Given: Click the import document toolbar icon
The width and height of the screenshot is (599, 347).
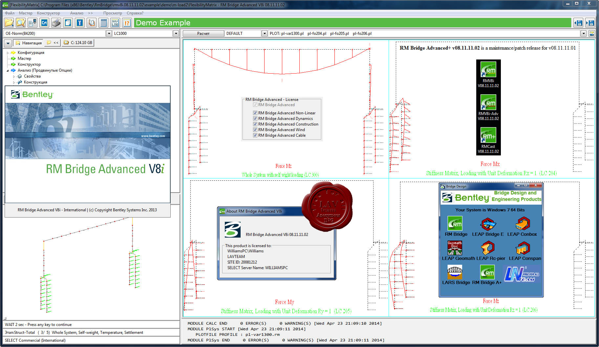Looking at the screenshot, I should (32, 23).
